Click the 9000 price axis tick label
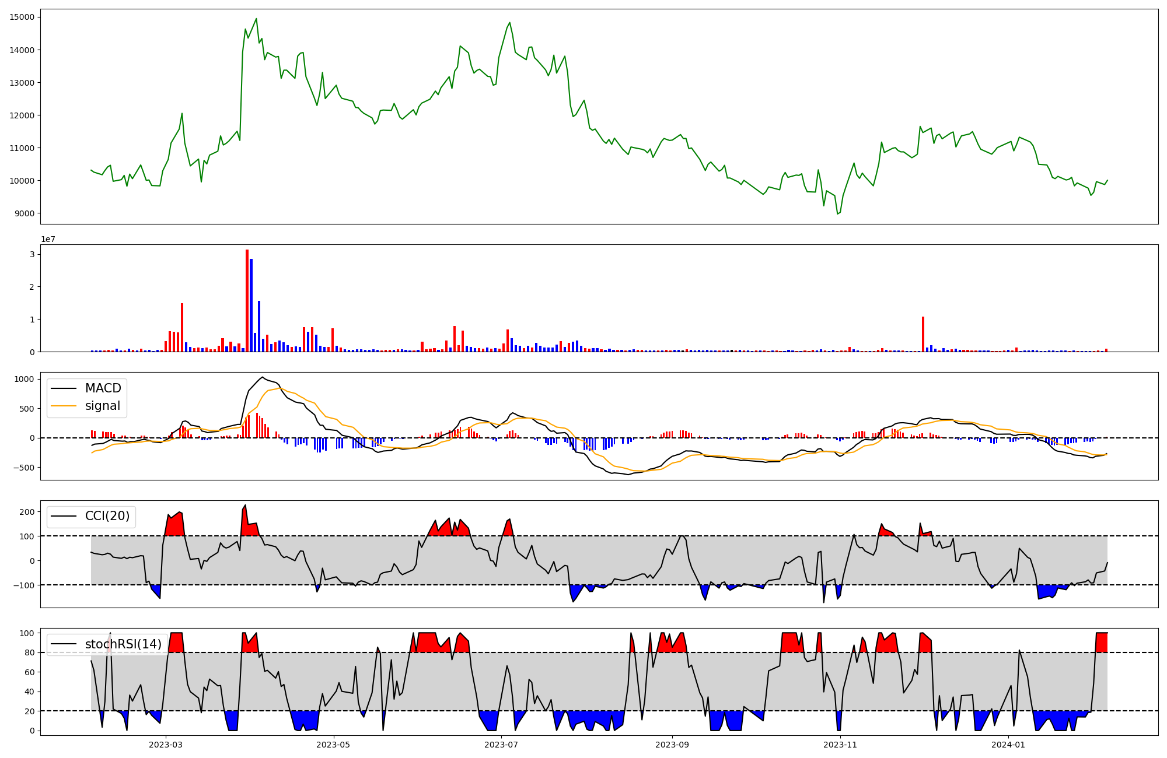Screen dimensions: 1167x758 25,213
